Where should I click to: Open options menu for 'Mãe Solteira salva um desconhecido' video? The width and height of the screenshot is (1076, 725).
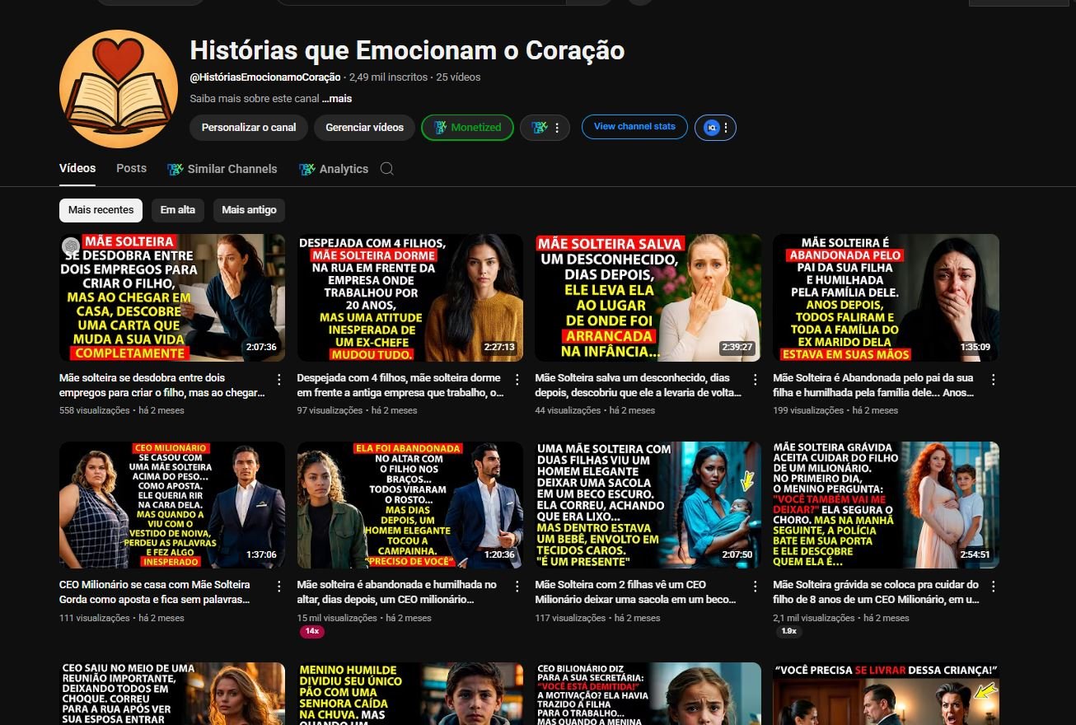click(x=755, y=380)
